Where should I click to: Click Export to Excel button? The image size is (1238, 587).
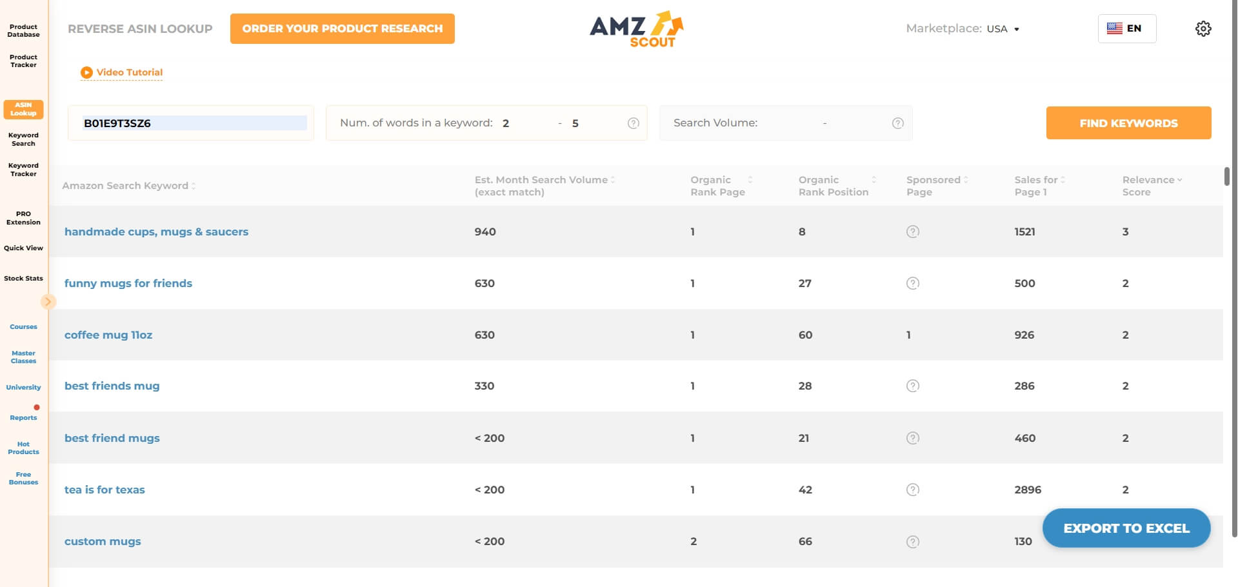(x=1126, y=528)
